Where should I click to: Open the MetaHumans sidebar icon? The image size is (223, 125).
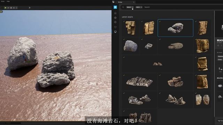pos(115,22)
